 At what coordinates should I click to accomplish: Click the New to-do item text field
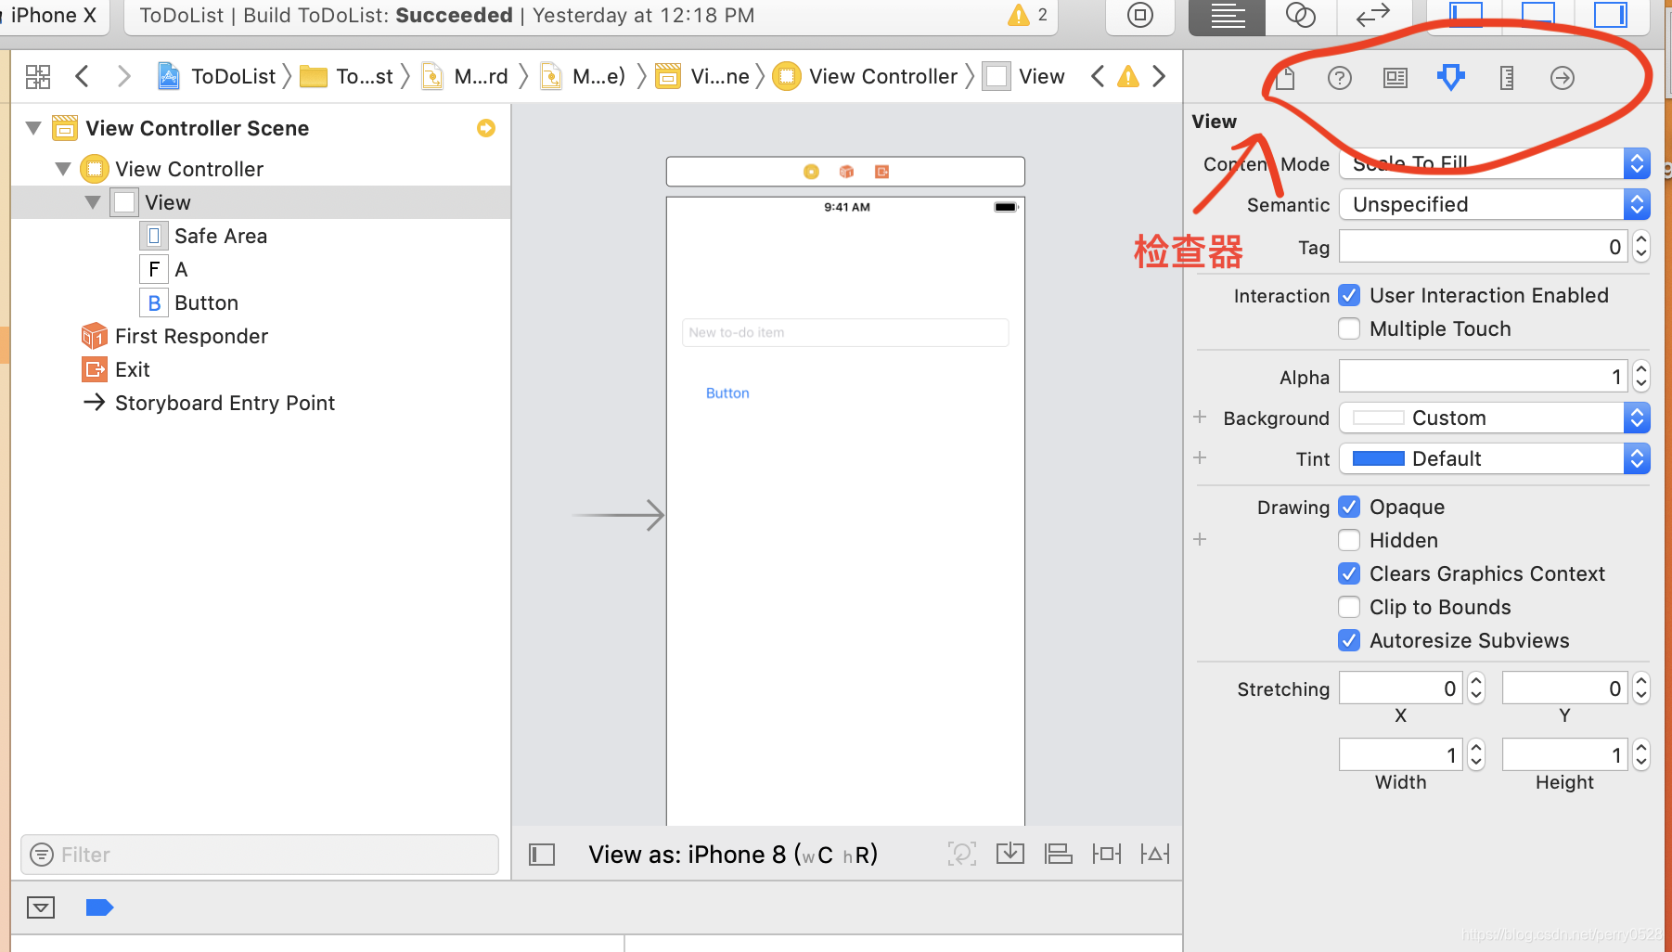[x=845, y=332]
